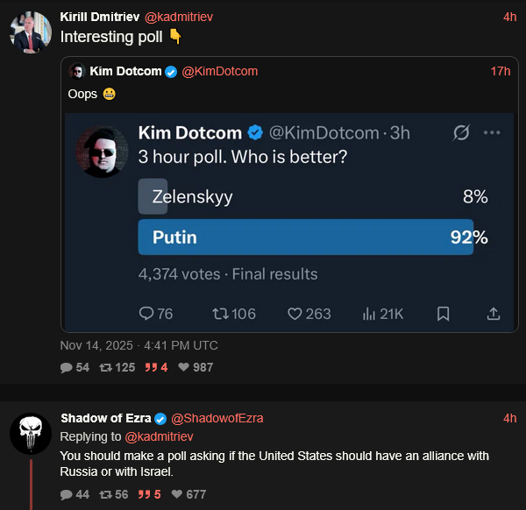Click heart icon with 263 in embedded tweet

tap(295, 314)
